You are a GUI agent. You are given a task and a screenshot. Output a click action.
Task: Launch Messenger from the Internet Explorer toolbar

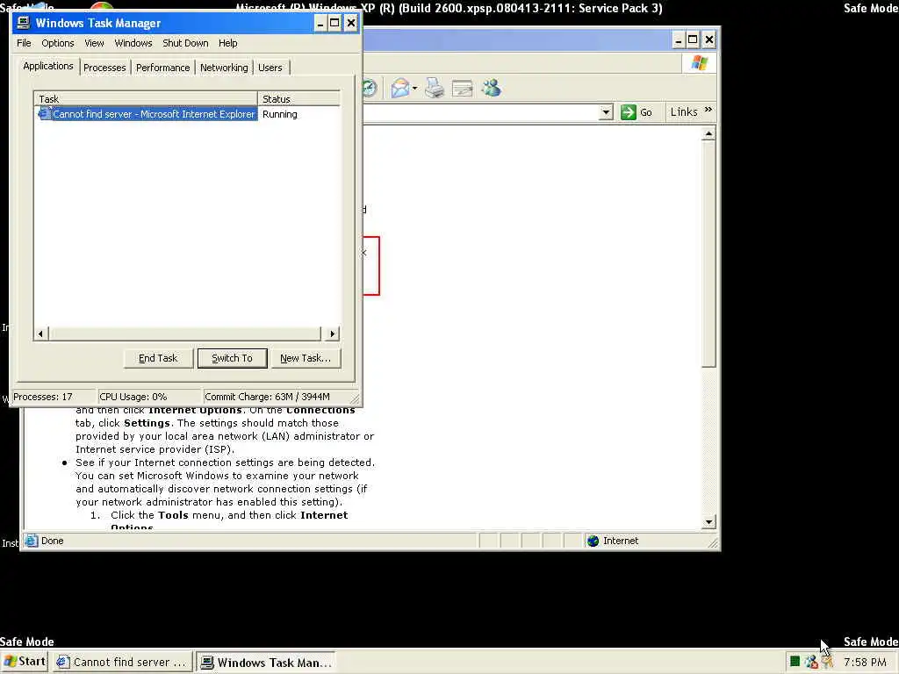[492, 88]
